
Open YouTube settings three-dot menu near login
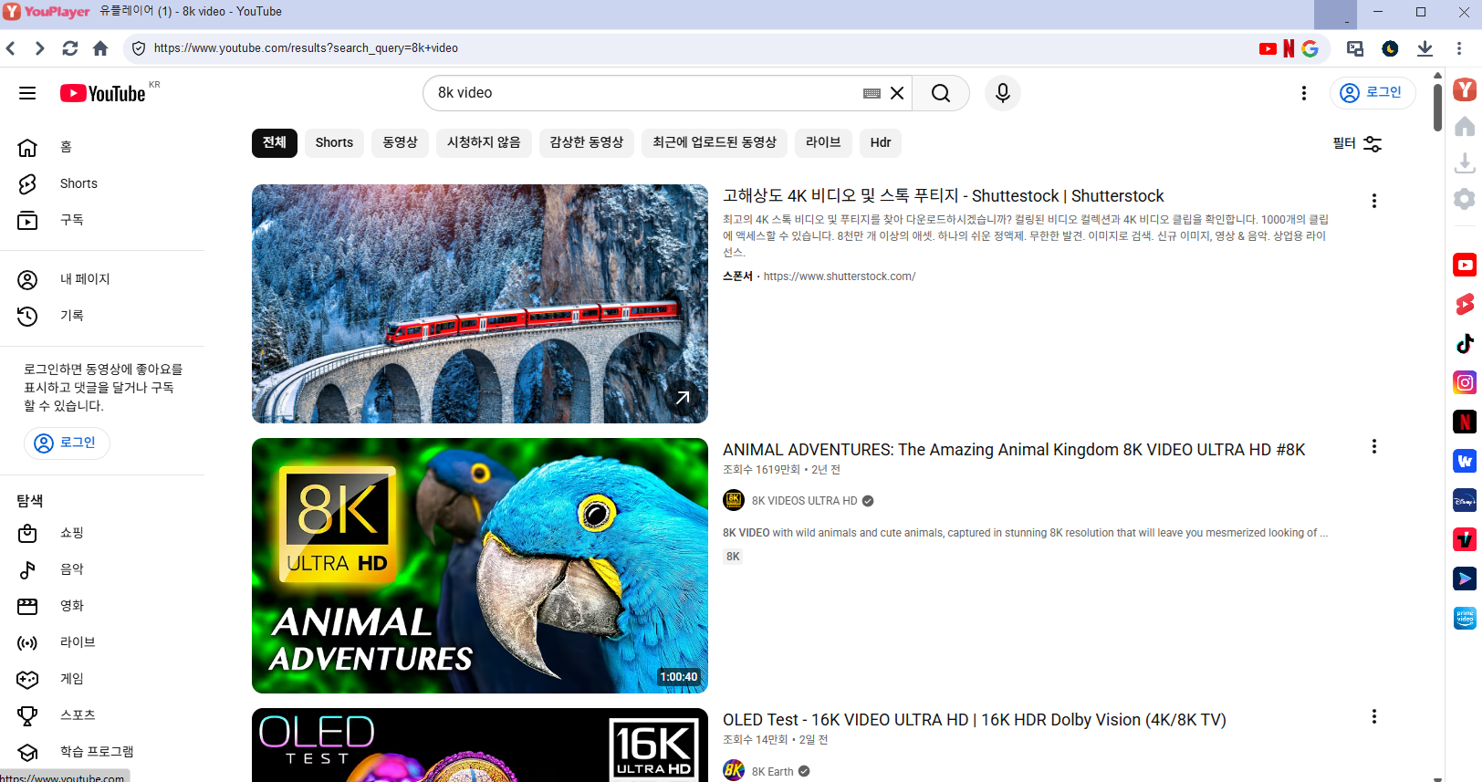coord(1304,93)
